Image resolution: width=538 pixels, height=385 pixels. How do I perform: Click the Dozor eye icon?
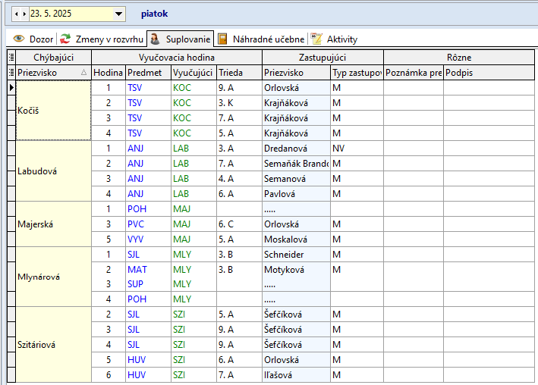(x=19, y=39)
